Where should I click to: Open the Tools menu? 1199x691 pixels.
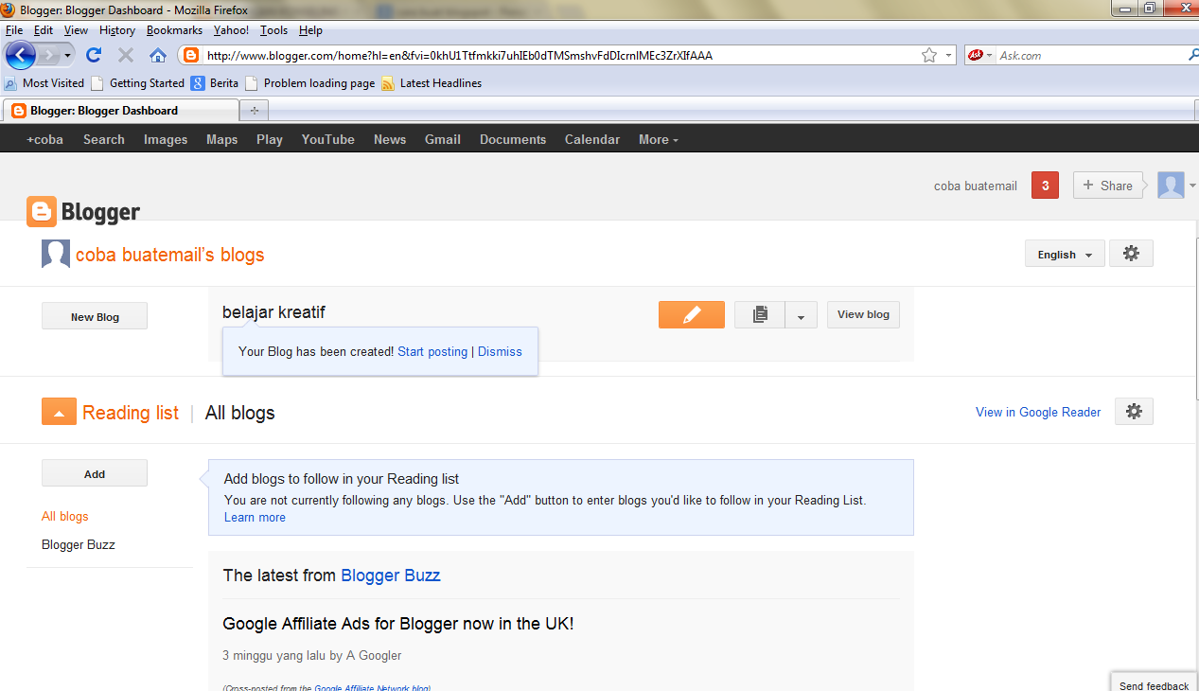274,30
